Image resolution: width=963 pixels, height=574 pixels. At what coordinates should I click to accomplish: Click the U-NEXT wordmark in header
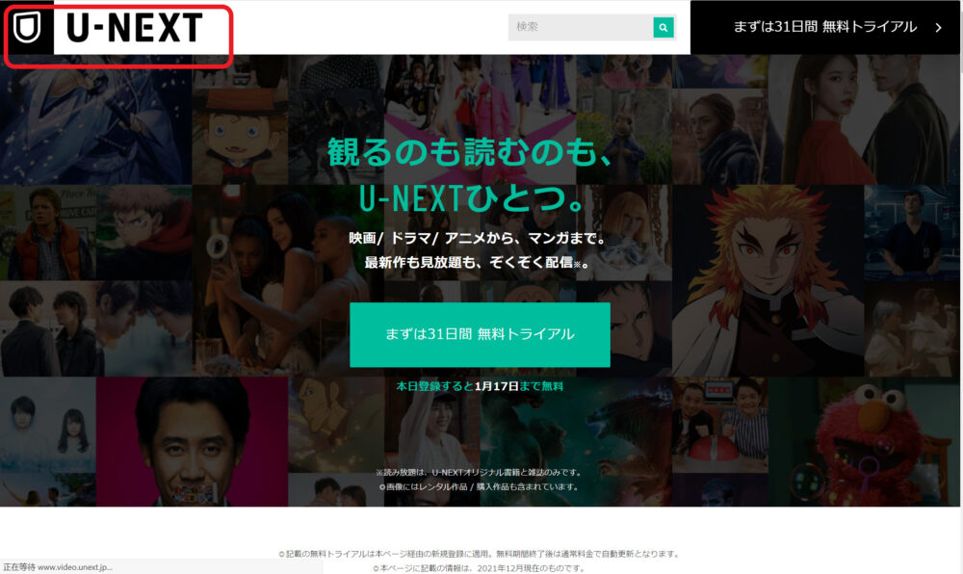[x=135, y=28]
